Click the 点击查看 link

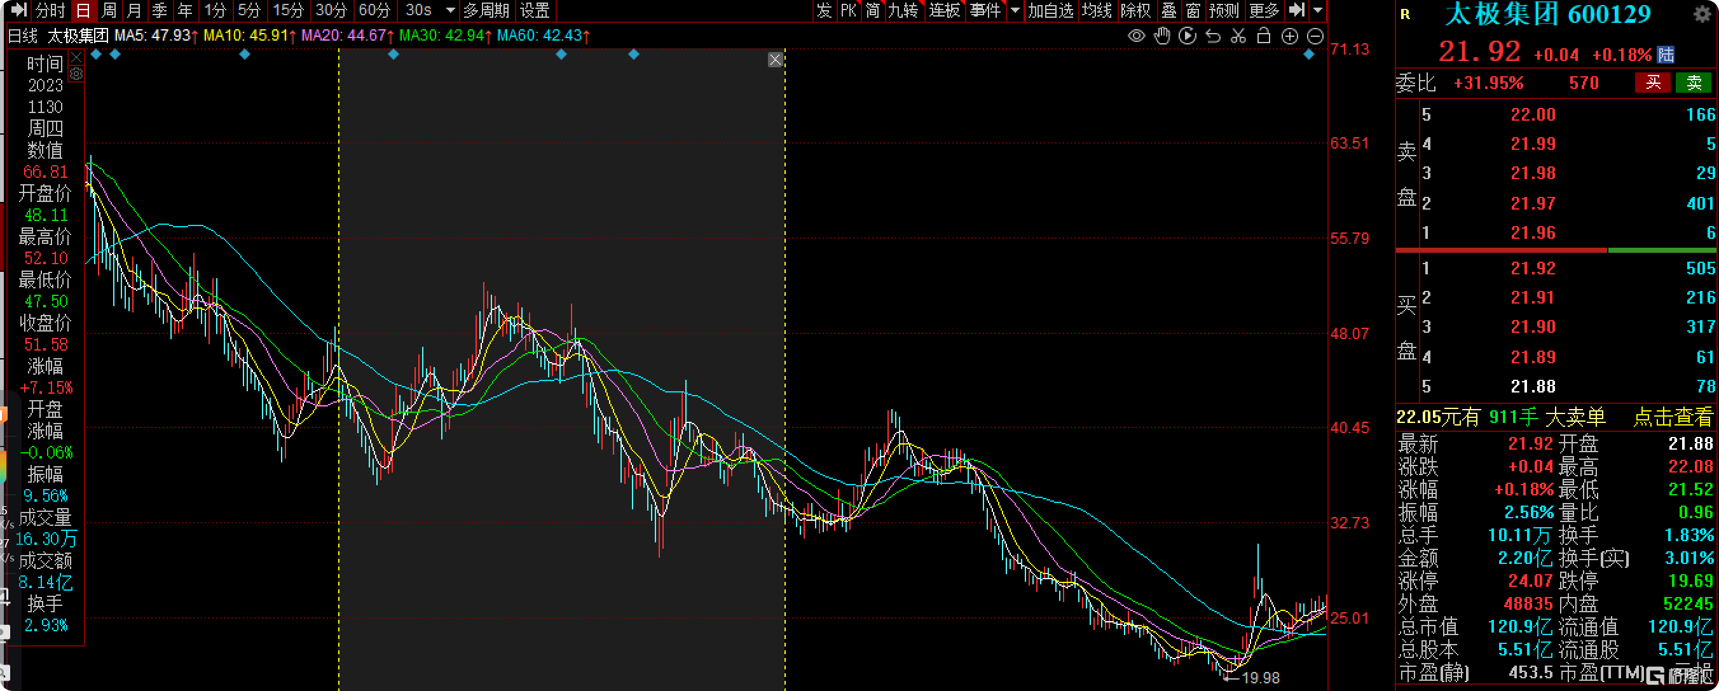[x=1673, y=417]
